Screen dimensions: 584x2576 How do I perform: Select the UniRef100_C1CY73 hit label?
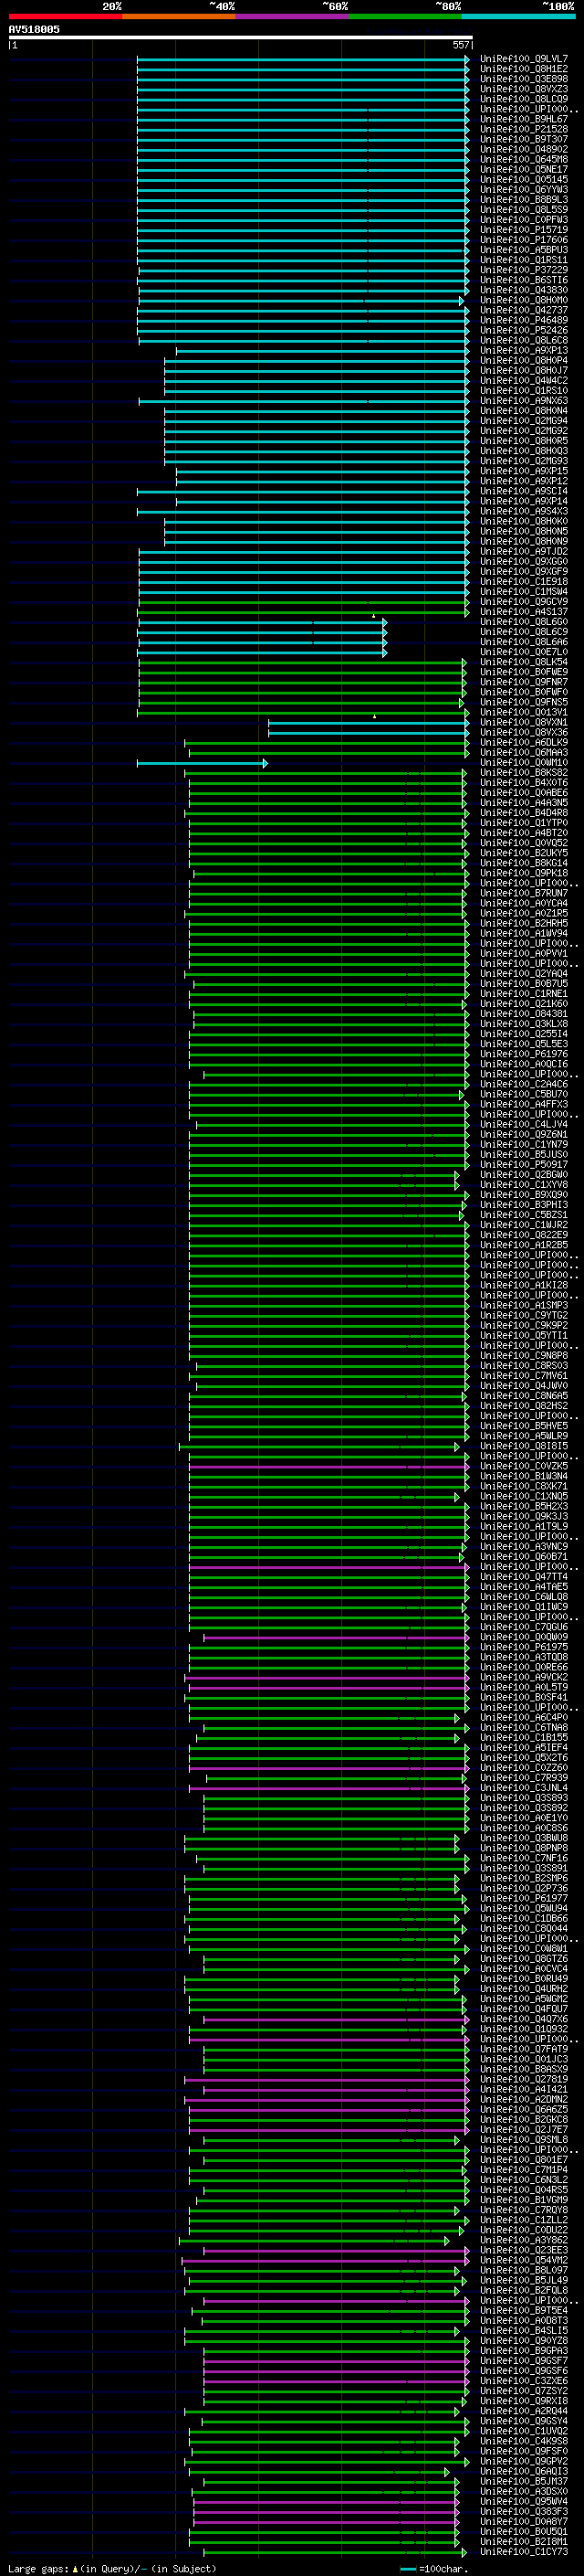523,2552
